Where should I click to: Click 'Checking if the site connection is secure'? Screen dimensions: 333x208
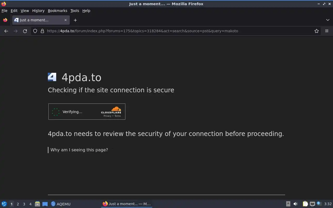(111, 90)
